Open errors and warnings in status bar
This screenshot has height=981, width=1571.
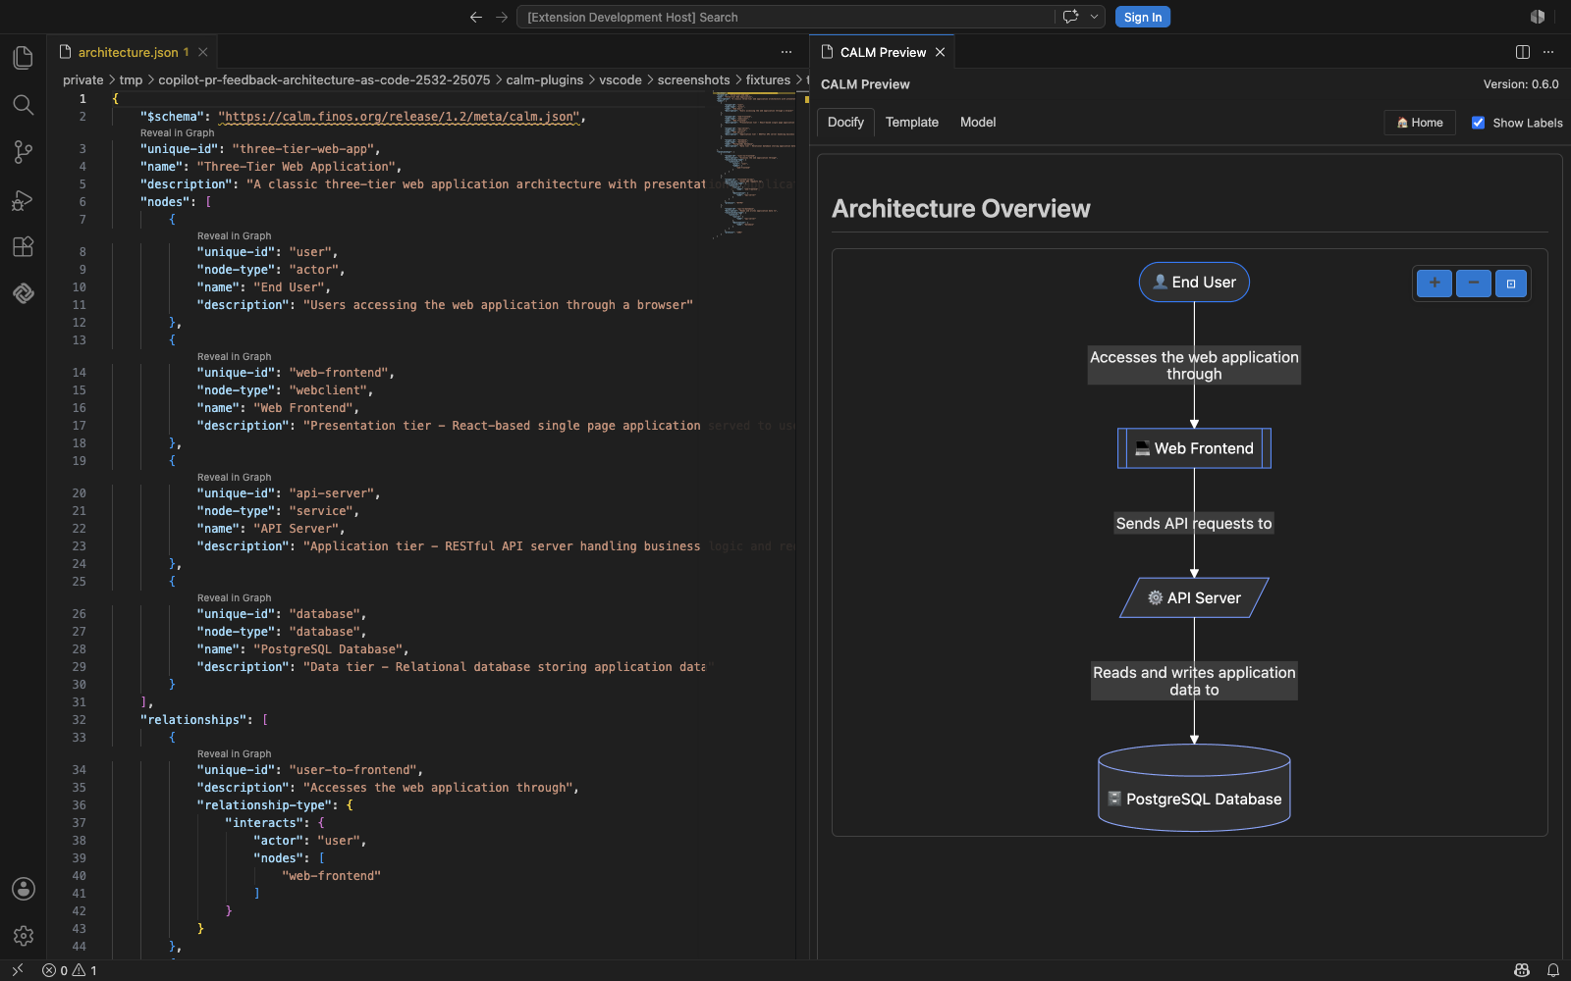tap(70, 970)
